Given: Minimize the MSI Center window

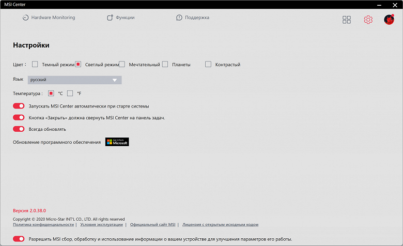Looking at the screenshot, I should pyautogui.click(x=379, y=5).
